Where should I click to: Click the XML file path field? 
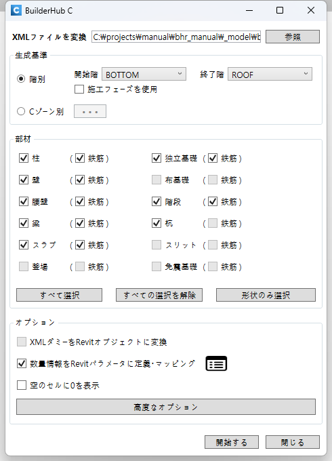[176, 37]
